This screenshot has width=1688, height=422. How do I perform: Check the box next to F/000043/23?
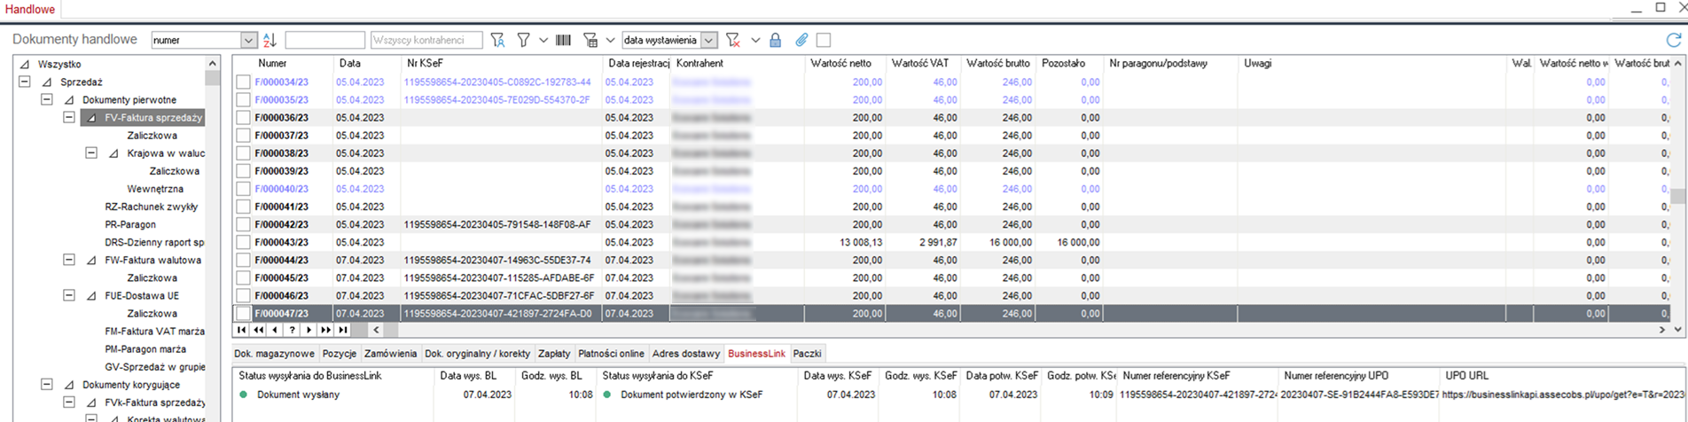(x=243, y=242)
